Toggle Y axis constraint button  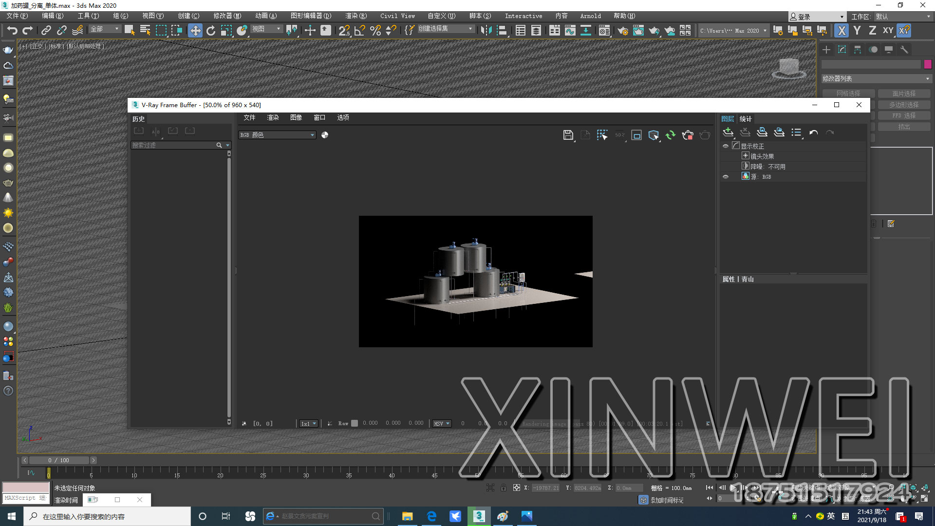[857, 30]
